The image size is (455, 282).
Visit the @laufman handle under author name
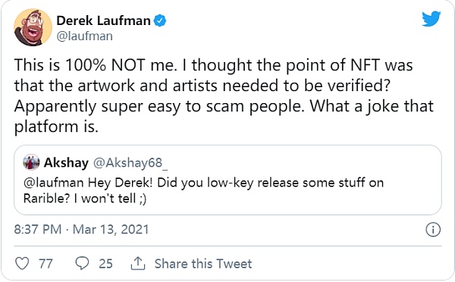[84, 36]
